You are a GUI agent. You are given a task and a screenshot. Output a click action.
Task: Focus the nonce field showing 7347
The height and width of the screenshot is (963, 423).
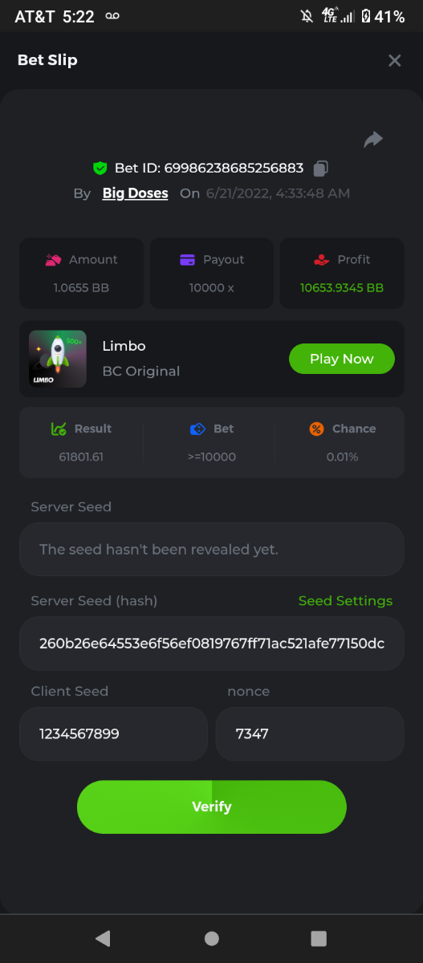coord(310,734)
